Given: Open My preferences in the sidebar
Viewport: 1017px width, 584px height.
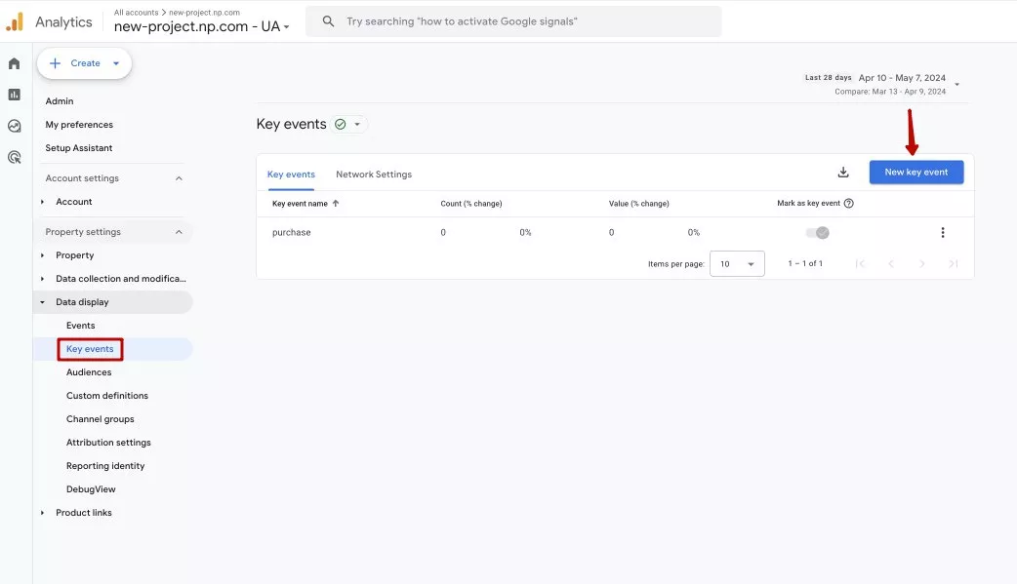Looking at the screenshot, I should coord(79,125).
